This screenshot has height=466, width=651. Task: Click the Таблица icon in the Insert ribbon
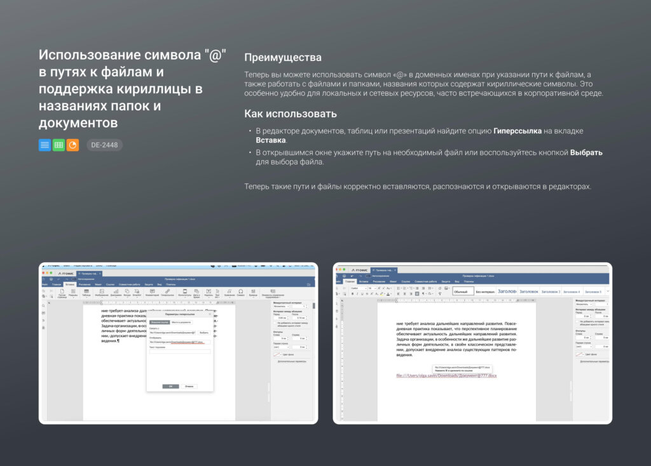[x=86, y=292]
